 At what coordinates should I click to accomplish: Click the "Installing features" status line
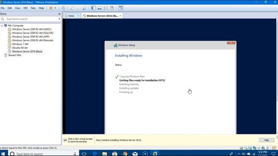[x=129, y=84]
